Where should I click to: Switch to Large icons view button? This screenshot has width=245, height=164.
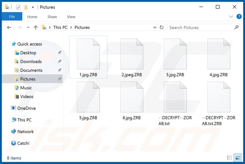(238, 157)
